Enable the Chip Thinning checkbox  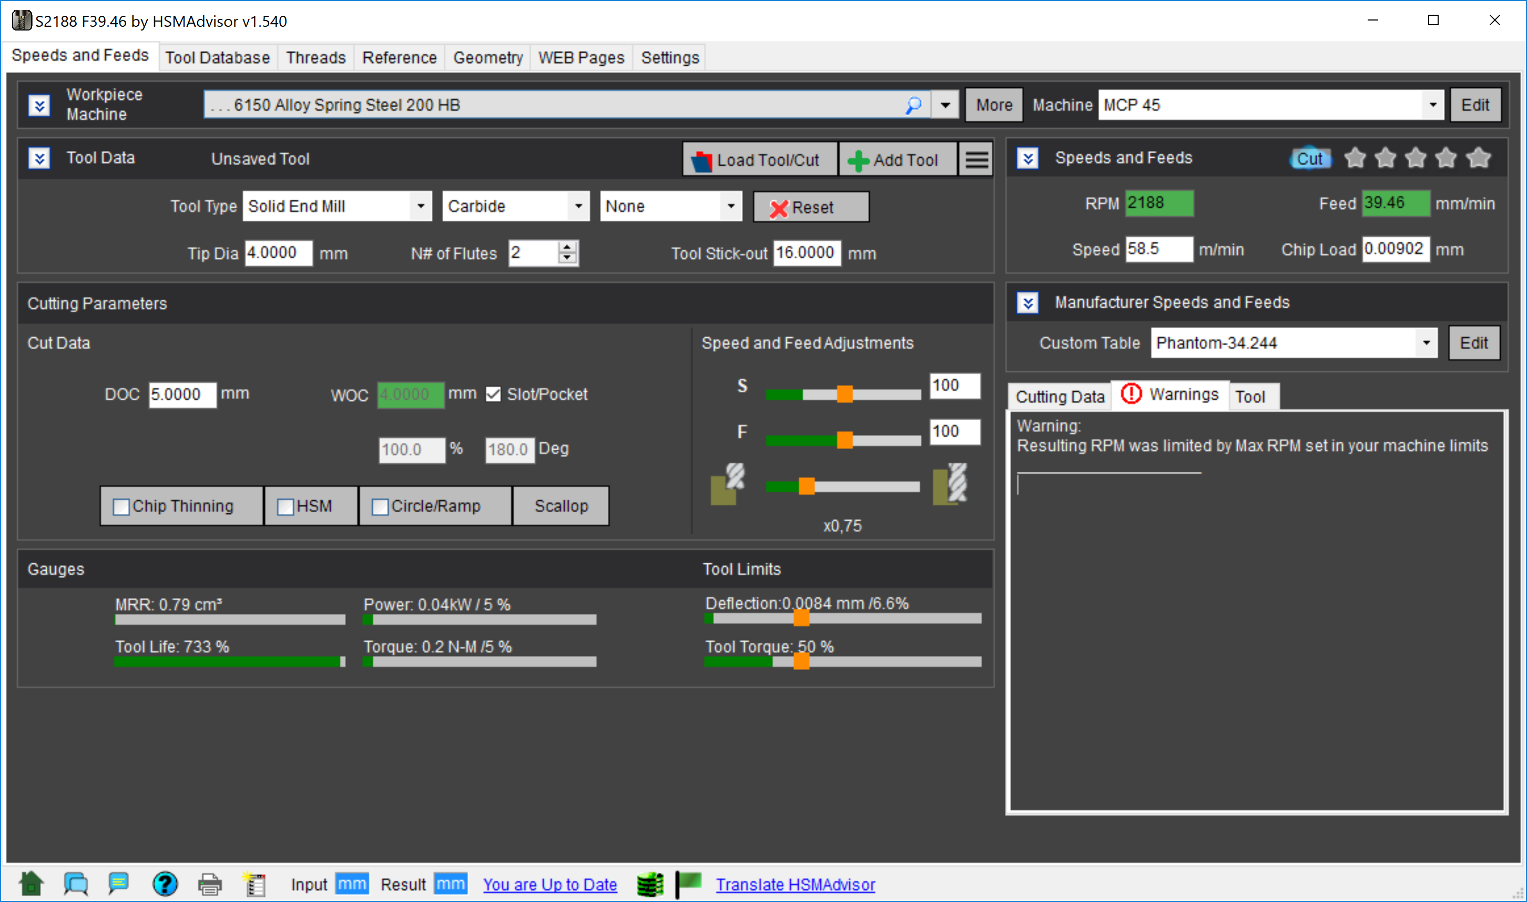point(121,506)
